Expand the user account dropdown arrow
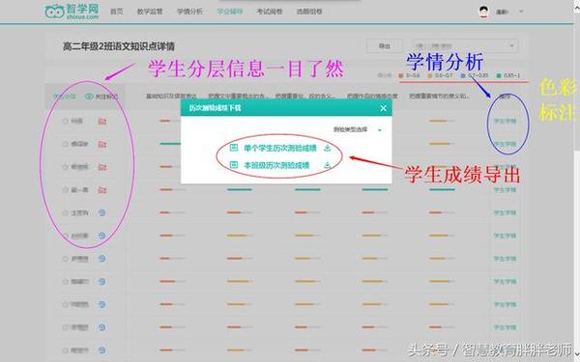Image resolution: width=580 pixels, height=362 pixels. pos(521,12)
